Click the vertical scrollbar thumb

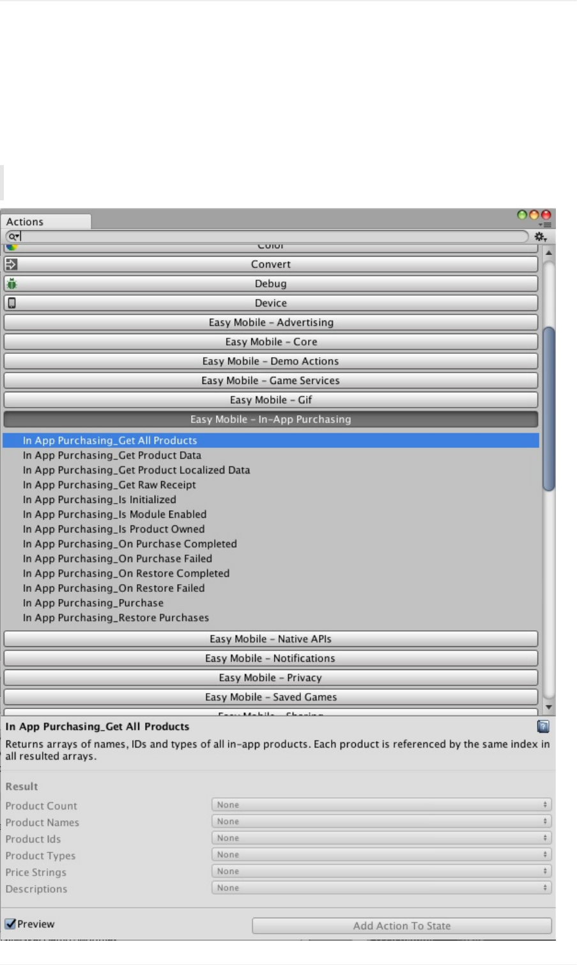point(548,409)
